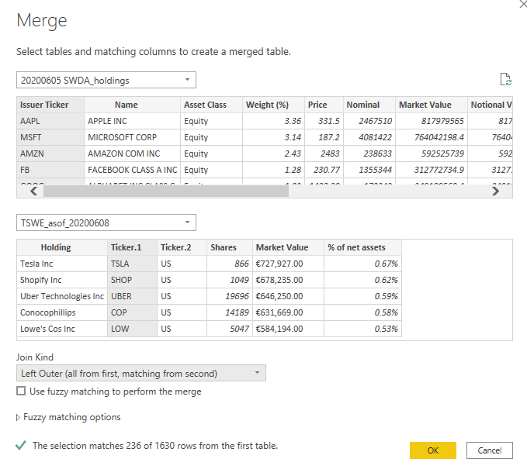527x476 pixels.
Task: Click right scroll arrow of first table
Action: pos(495,191)
